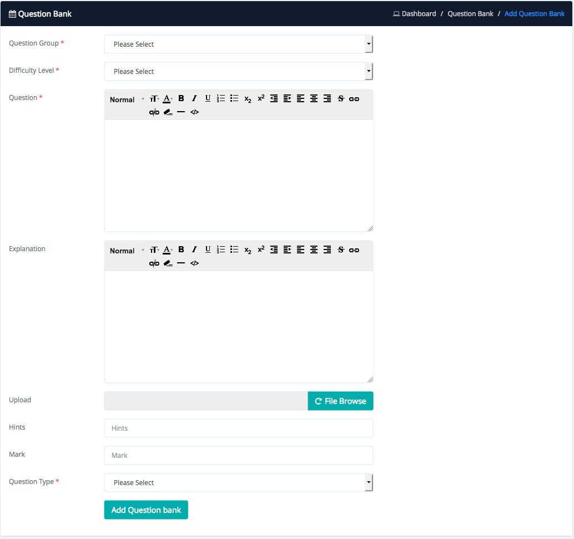Insert link in the Question editor toolbar
Screen dimensions: 574x539
pyautogui.click(x=354, y=99)
